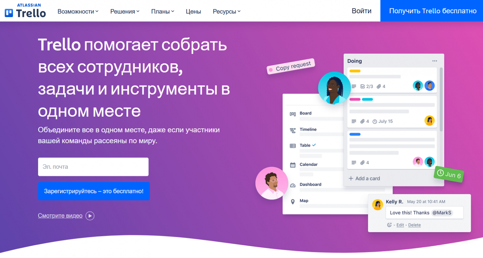483x258 pixels.
Task: Click the yellow label on first card
Action: click(355, 71)
